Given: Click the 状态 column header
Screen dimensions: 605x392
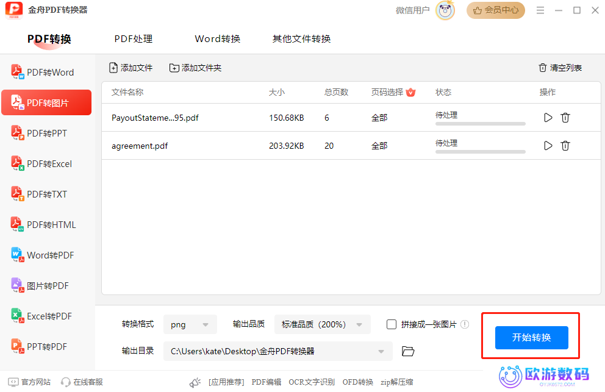Looking at the screenshot, I should tap(443, 92).
